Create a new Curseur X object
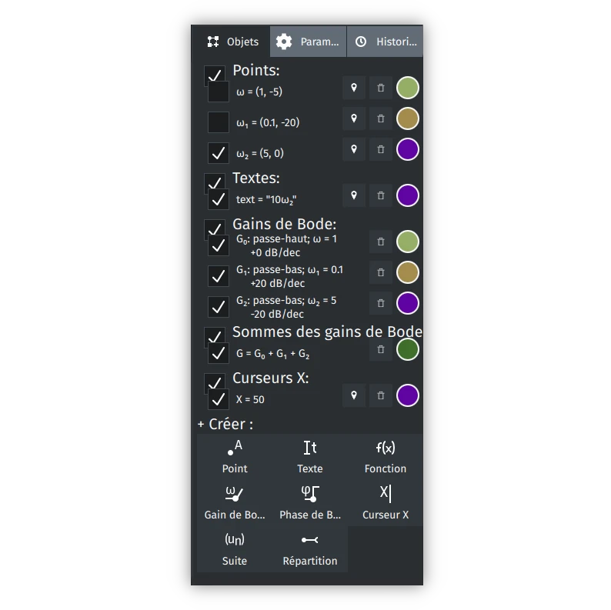Screen dimensions: 611x610 click(386, 503)
